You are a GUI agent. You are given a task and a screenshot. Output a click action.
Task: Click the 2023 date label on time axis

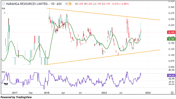tap(104, 93)
